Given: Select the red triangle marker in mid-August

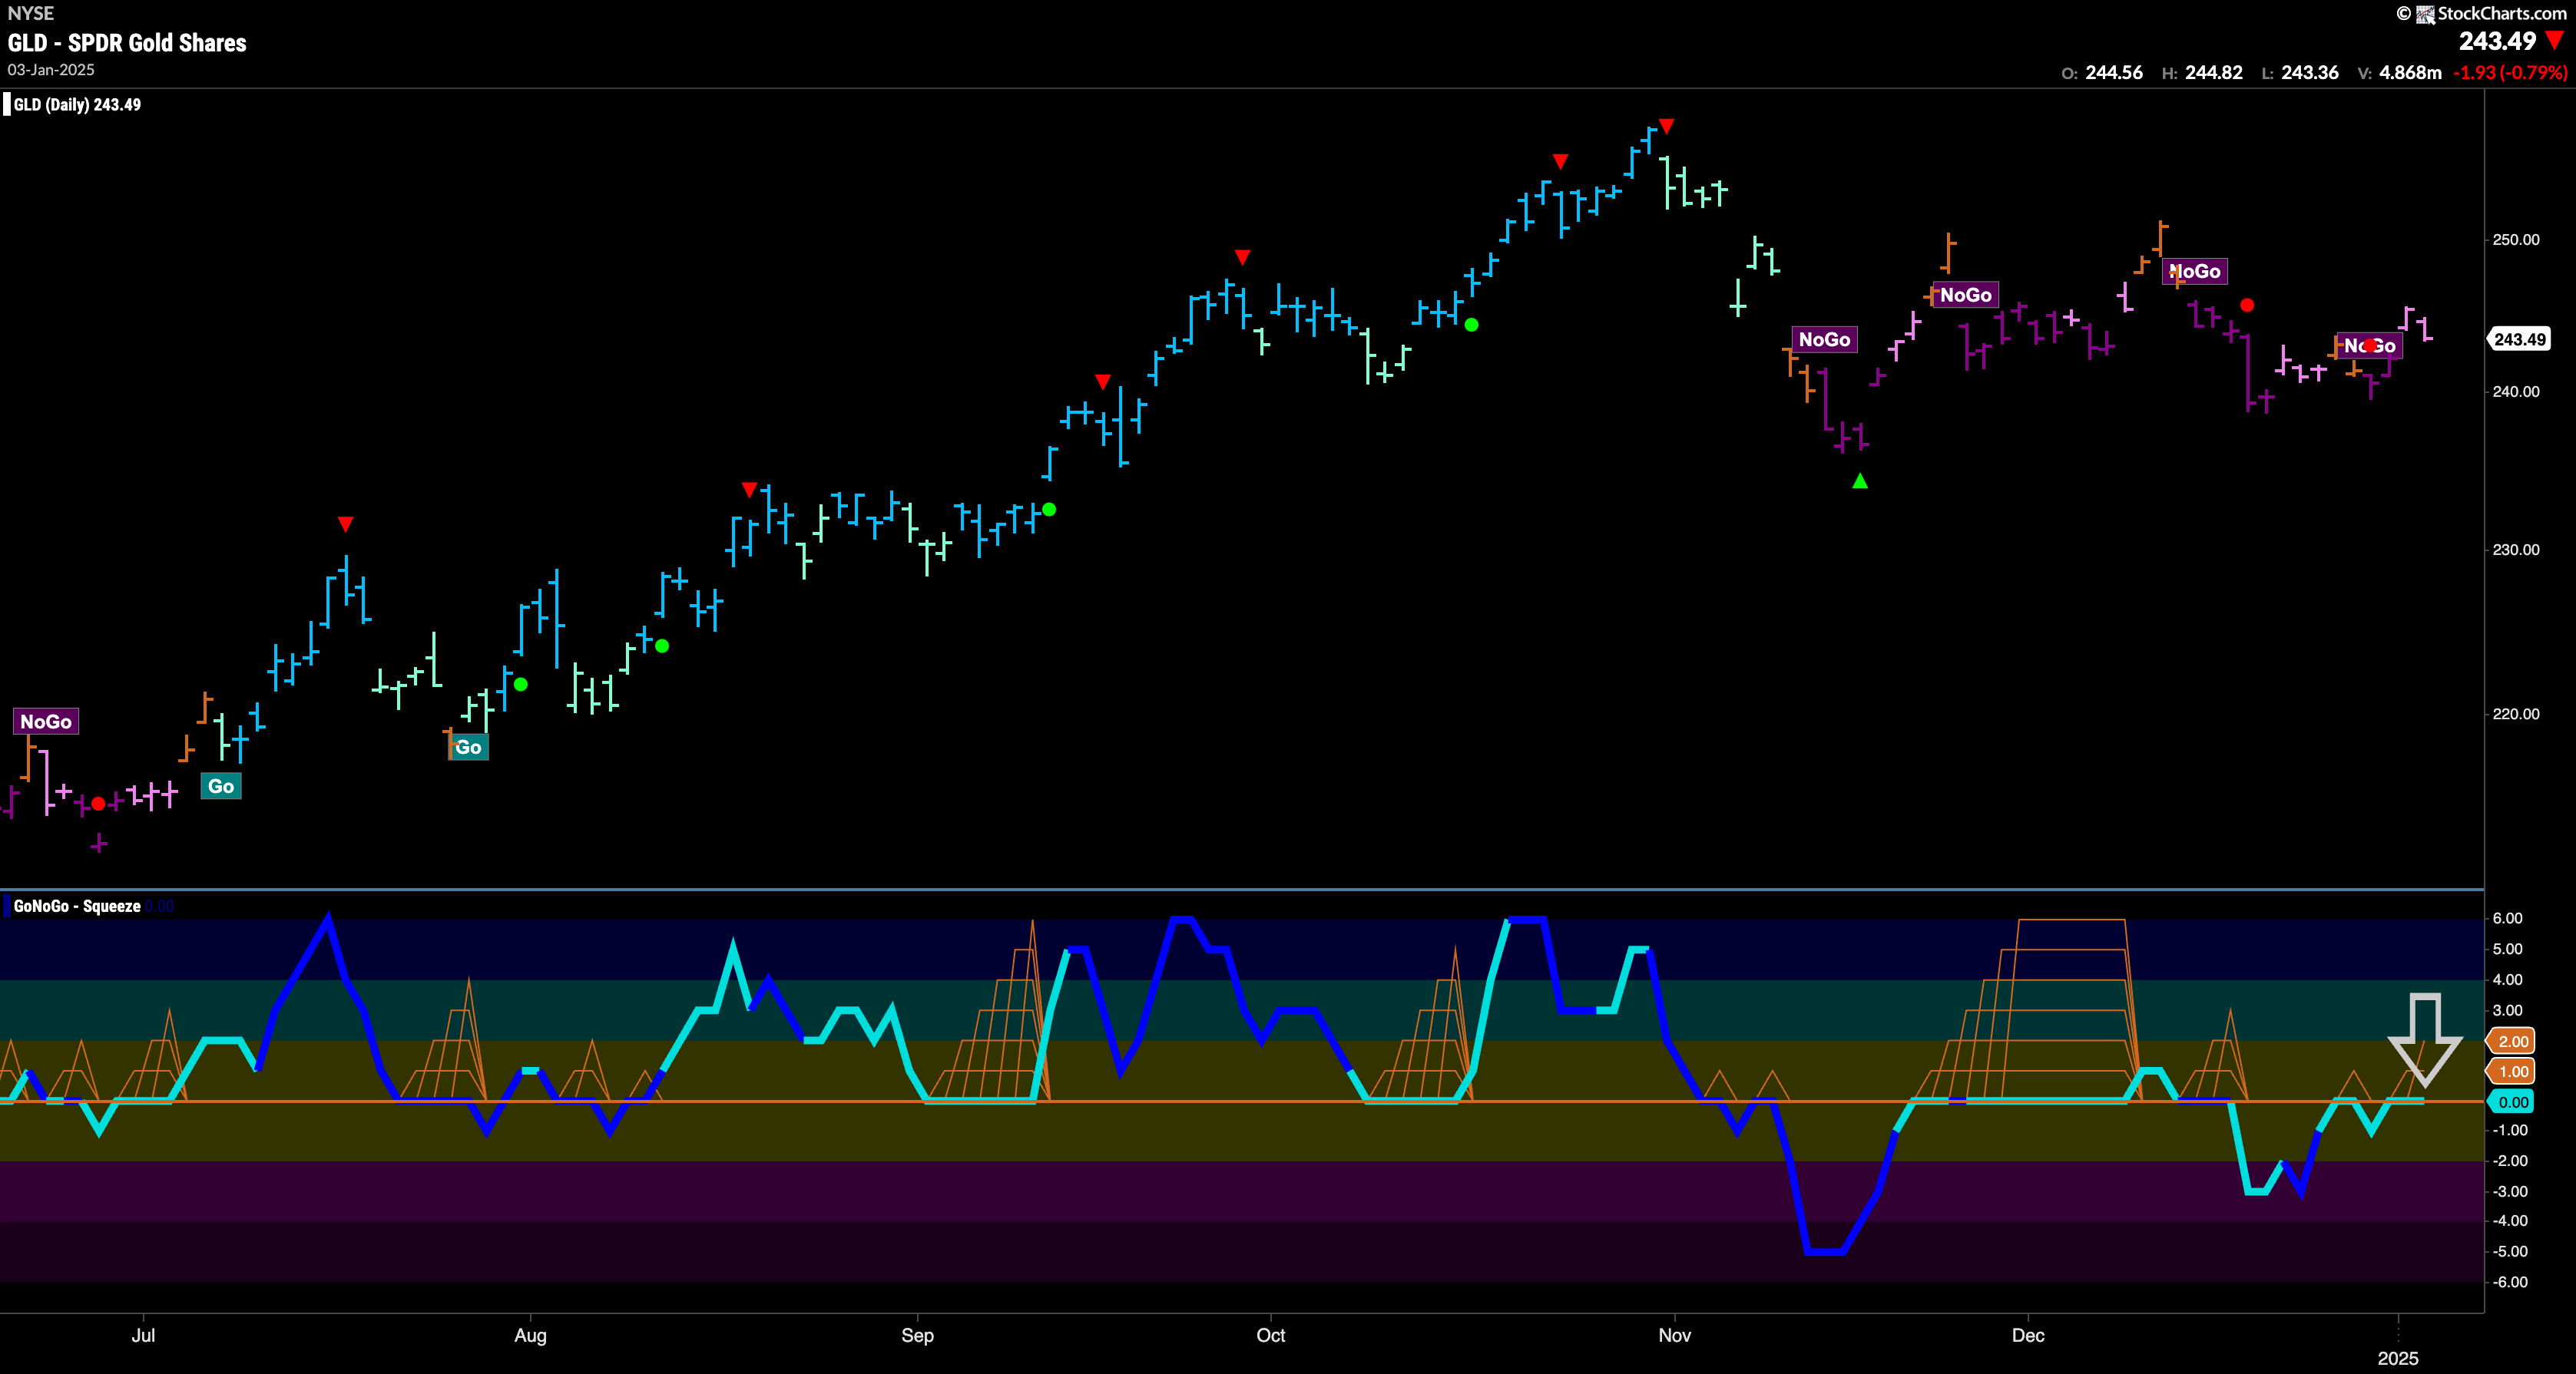Looking at the screenshot, I should [x=749, y=490].
